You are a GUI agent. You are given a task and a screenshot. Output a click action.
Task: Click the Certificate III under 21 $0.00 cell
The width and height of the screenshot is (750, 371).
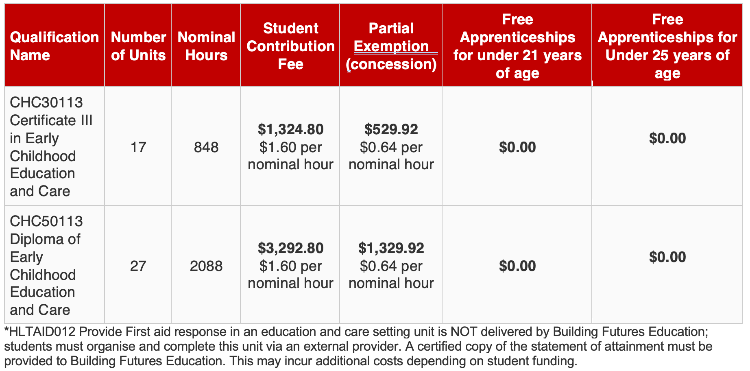pos(517,147)
